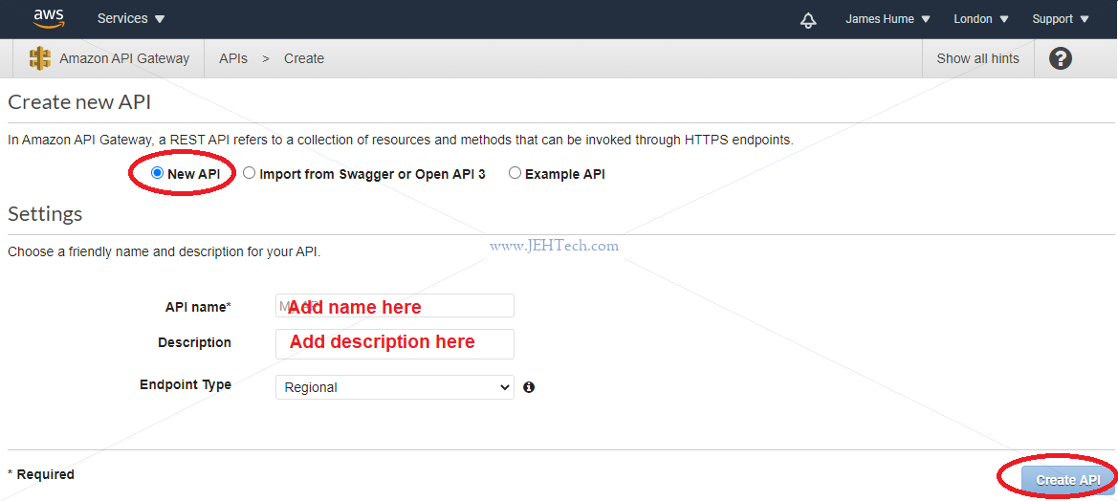Click 'Choose a friendly name and description' text
Image resolution: width=1118 pixels, height=501 pixels.
[x=164, y=251]
